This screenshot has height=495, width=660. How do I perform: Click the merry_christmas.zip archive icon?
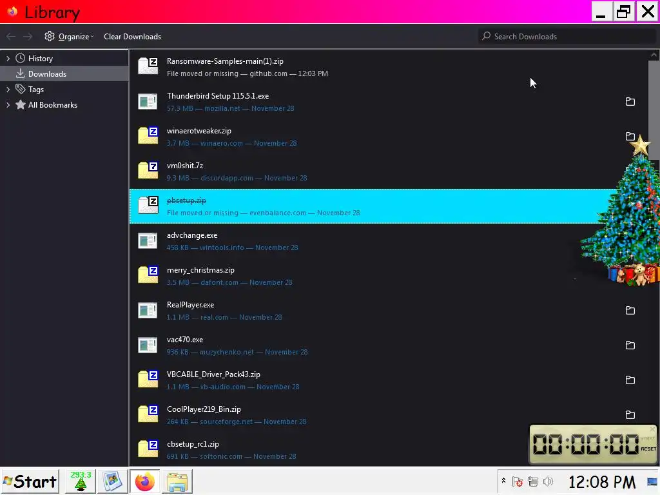coord(148,275)
